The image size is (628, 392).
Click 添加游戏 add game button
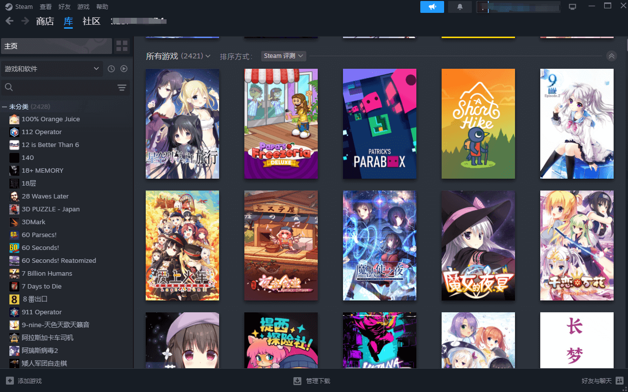point(24,381)
